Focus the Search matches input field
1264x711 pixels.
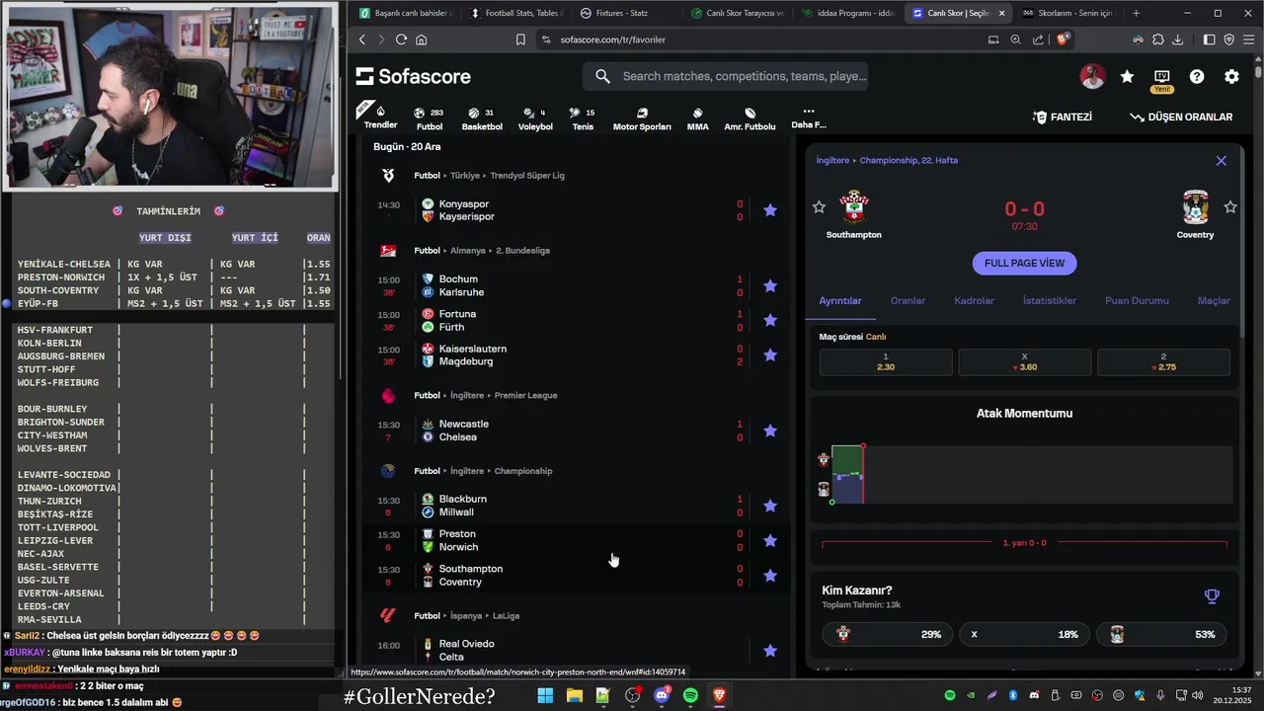click(x=726, y=76)
